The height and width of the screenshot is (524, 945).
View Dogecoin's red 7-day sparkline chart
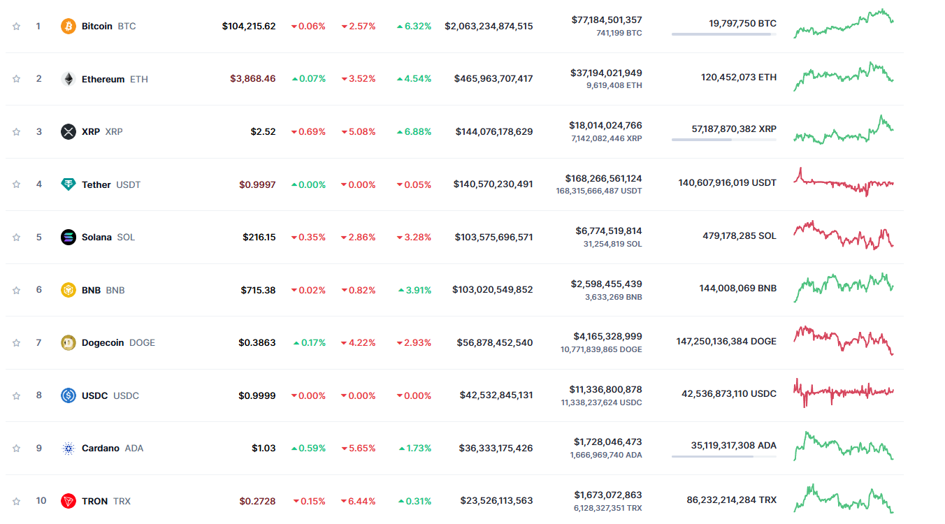tap(844, 340)
